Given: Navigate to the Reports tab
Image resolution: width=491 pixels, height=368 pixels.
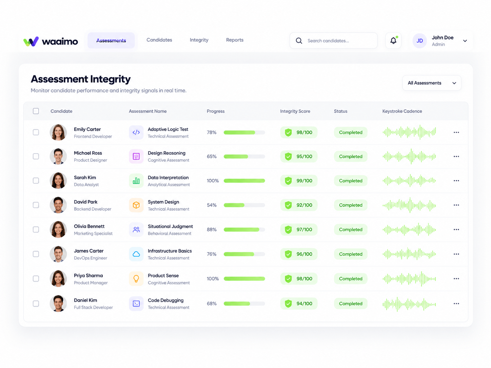Looking at the screenshot, I should 235,40.
